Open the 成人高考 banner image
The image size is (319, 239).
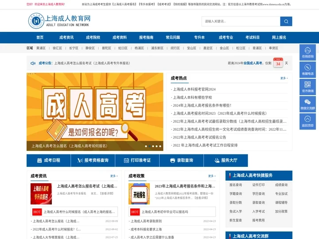(95, 112)
